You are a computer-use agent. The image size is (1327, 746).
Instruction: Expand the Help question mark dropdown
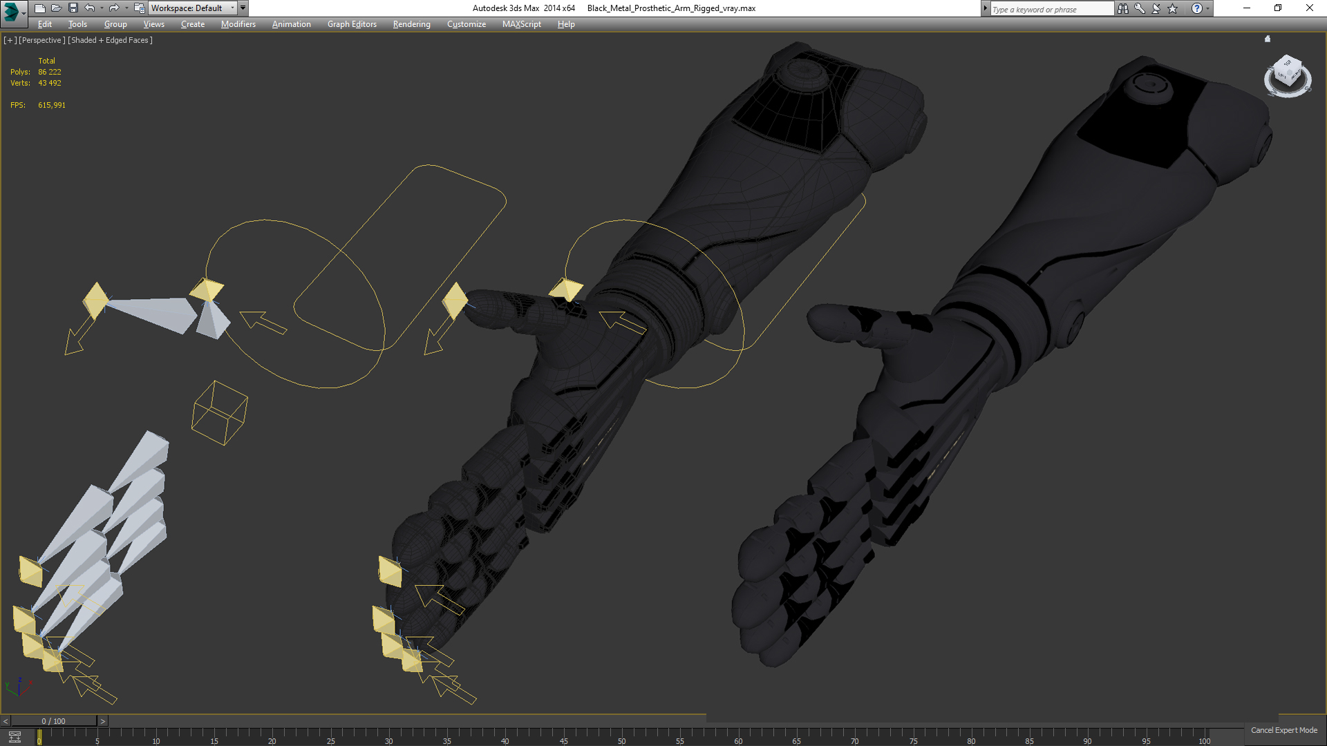pos(1207,8)
